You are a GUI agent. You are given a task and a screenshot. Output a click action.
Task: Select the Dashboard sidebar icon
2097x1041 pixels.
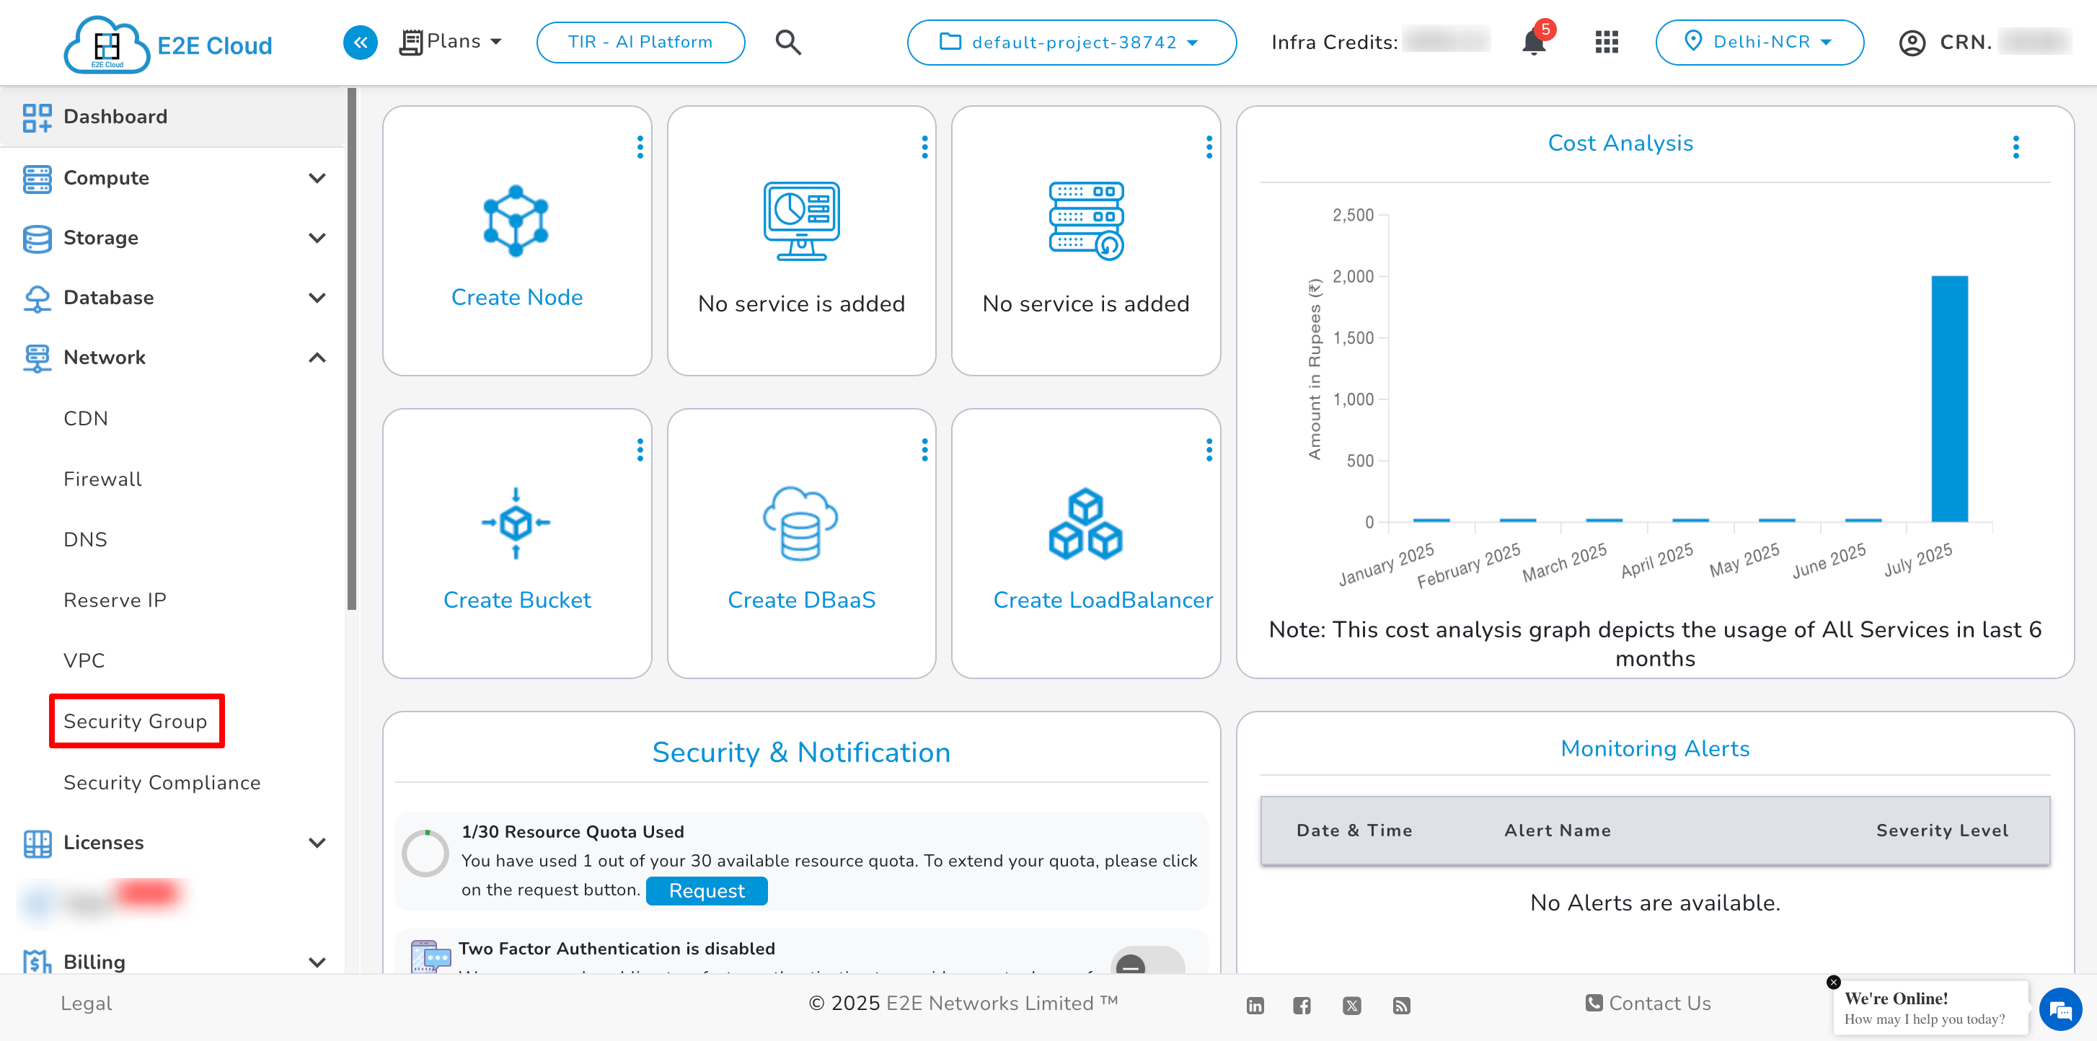click(x=36, y=116)
